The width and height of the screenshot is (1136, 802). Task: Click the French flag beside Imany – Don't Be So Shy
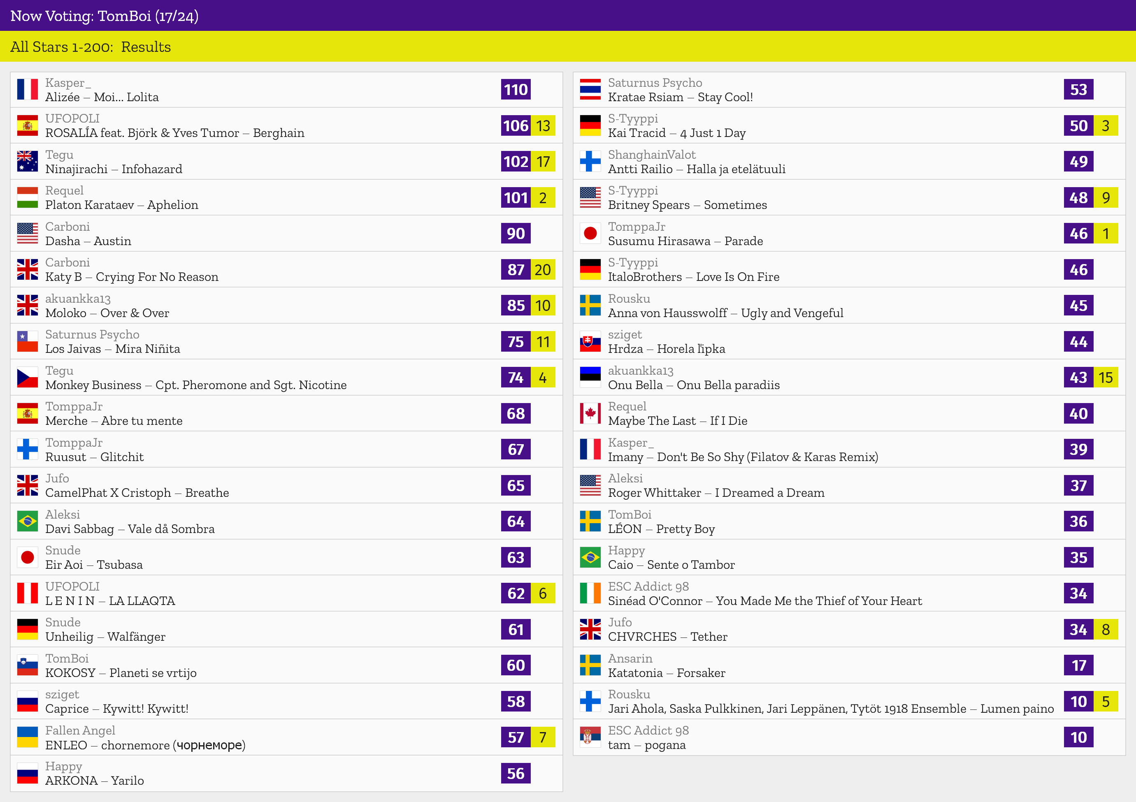pos(590,450)
